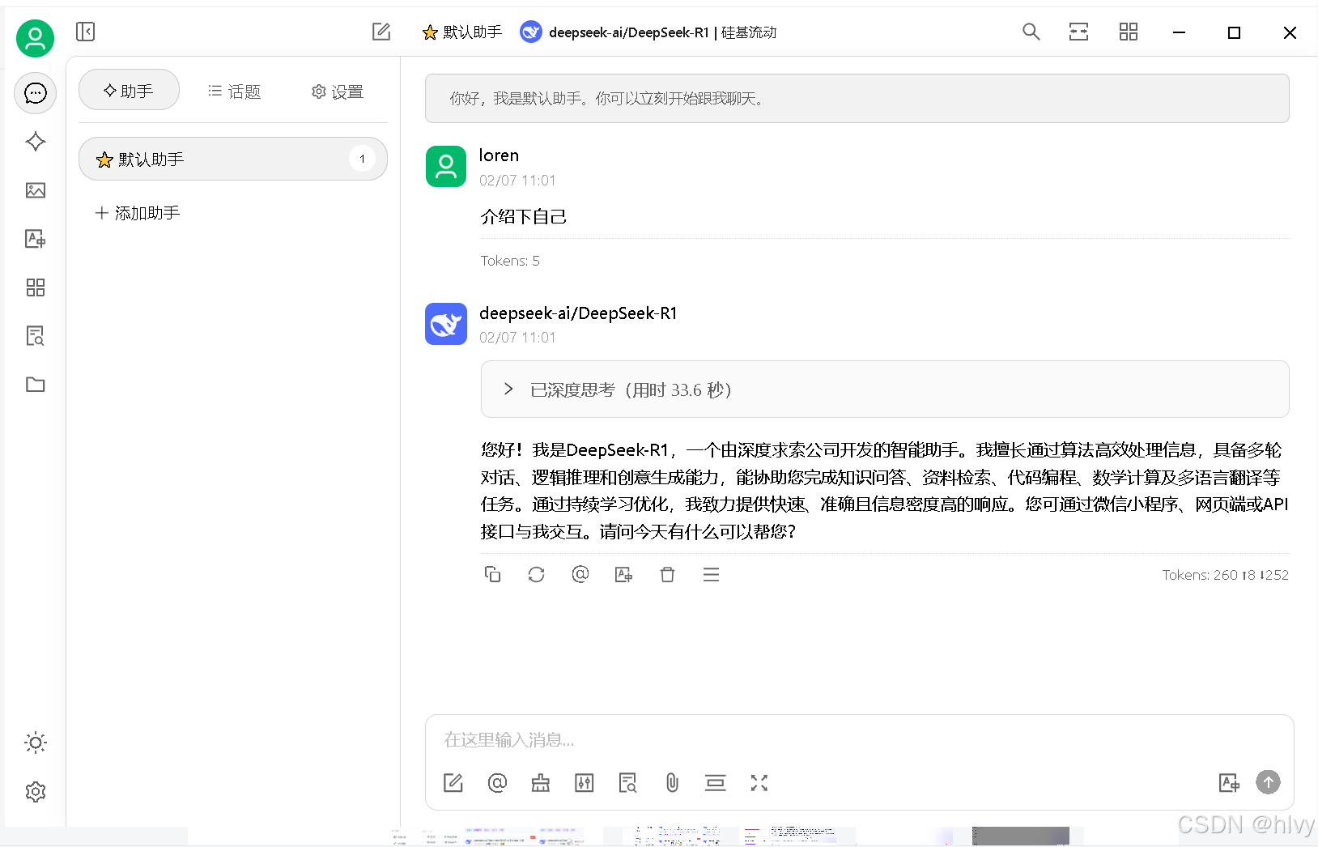The image size is (1318, 847).
Task: Clear messages with the broom icon
Action: tap(540, 782)
